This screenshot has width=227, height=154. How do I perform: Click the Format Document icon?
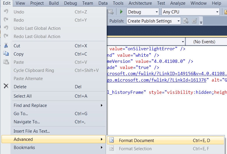[111, 140]
